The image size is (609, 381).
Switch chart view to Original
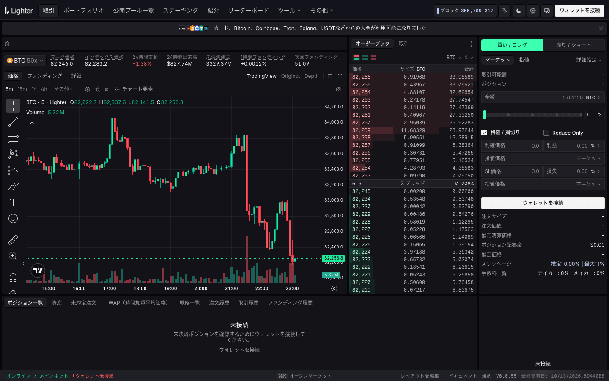(x=291, y=76)
